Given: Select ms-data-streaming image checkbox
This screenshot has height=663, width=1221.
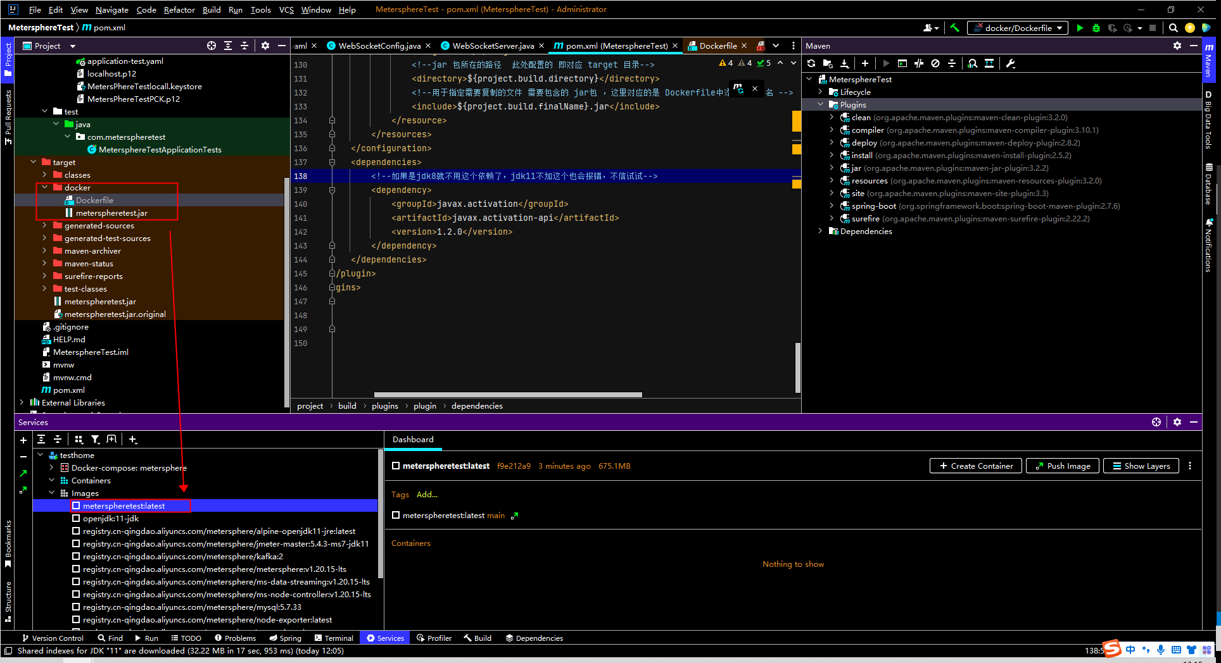Looking at the screenshot, I should click(76, 581).
